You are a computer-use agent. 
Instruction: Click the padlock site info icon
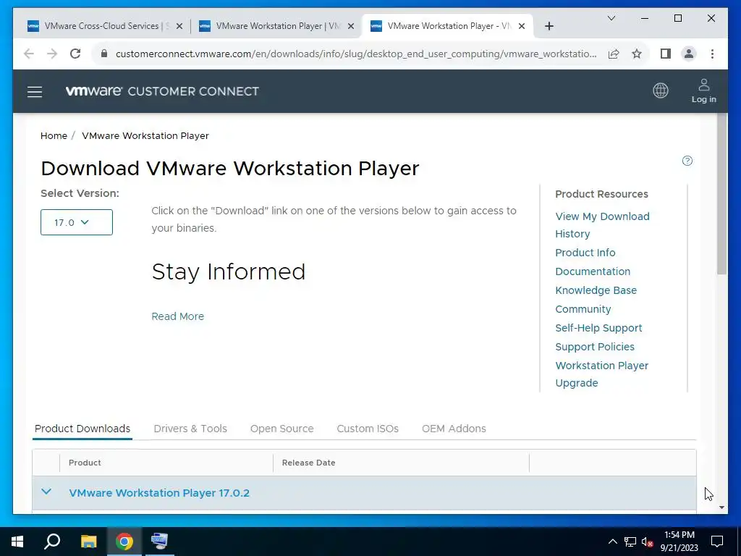click(104, 54)
